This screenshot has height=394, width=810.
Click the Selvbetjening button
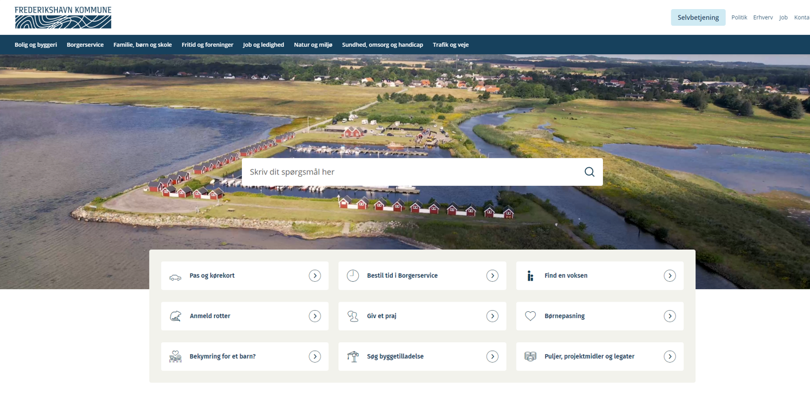pos(698,18)
